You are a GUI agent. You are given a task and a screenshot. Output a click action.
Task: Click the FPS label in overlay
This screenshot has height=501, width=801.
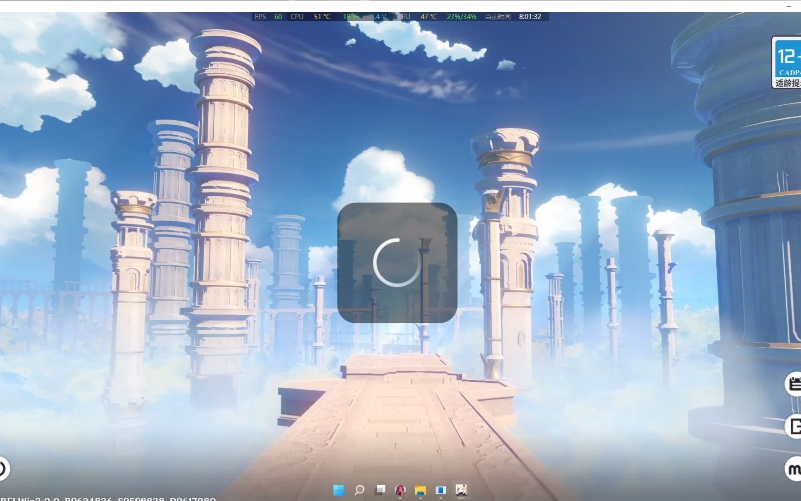(x=261, y=17)
